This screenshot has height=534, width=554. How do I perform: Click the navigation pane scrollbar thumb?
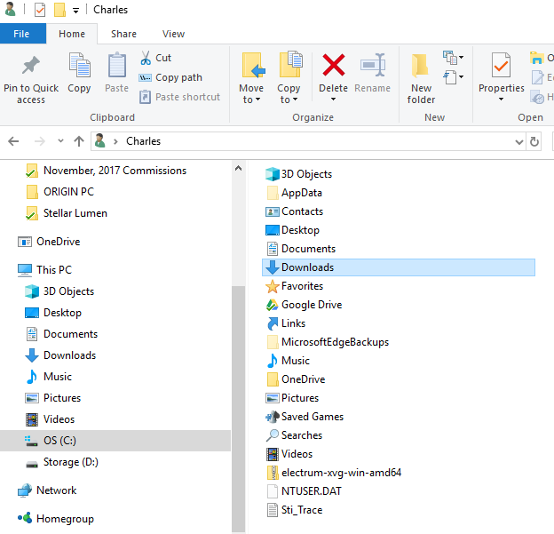239,409
